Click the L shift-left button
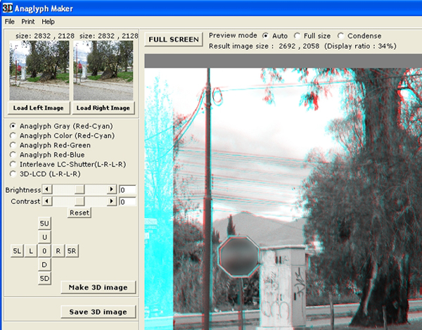 pyautogui.click(x=31, y=251)
